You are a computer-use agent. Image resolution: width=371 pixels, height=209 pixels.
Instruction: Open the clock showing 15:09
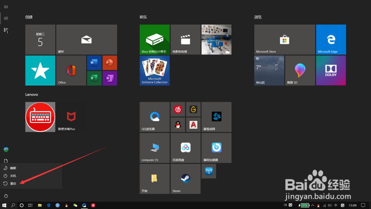352,205
